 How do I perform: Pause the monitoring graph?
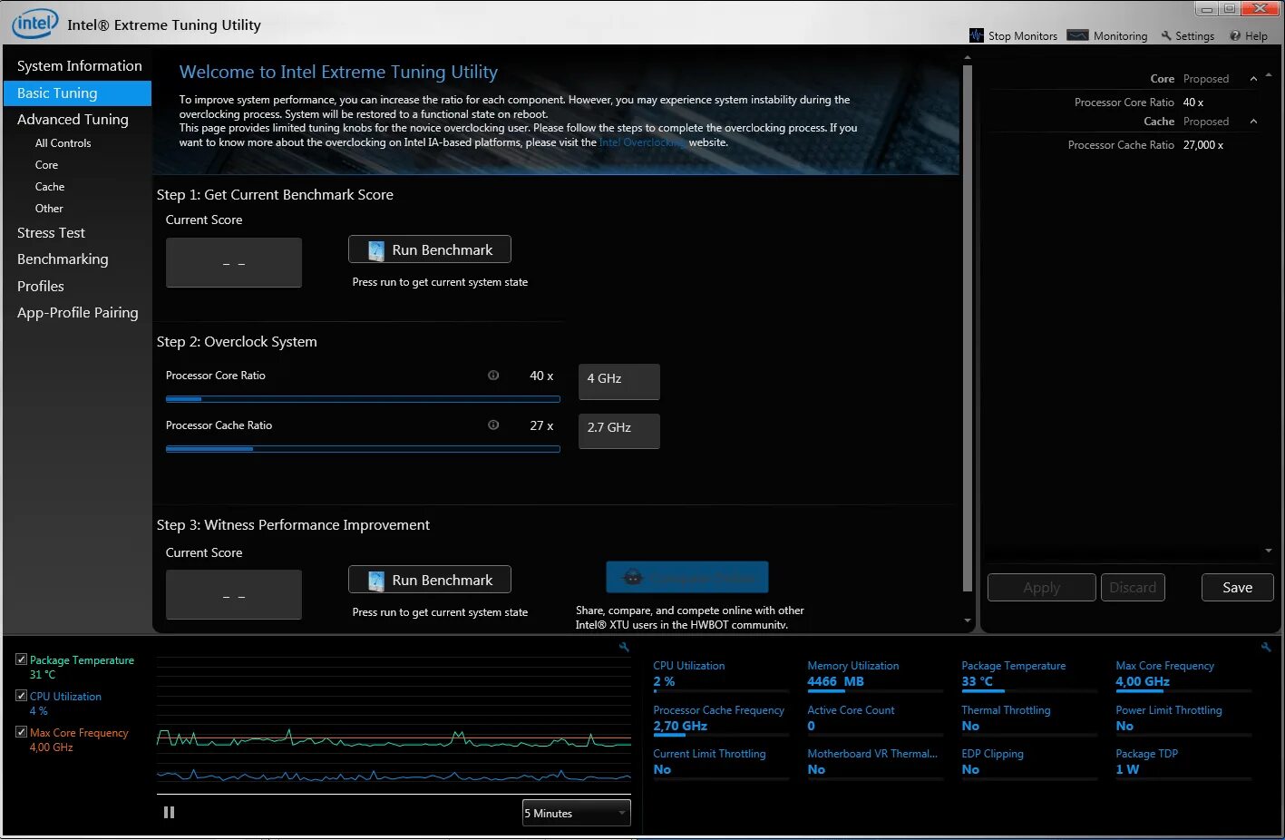[x=169, y=813]
